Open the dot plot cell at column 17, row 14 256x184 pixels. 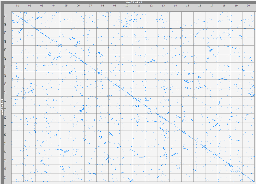coord(212,126)
